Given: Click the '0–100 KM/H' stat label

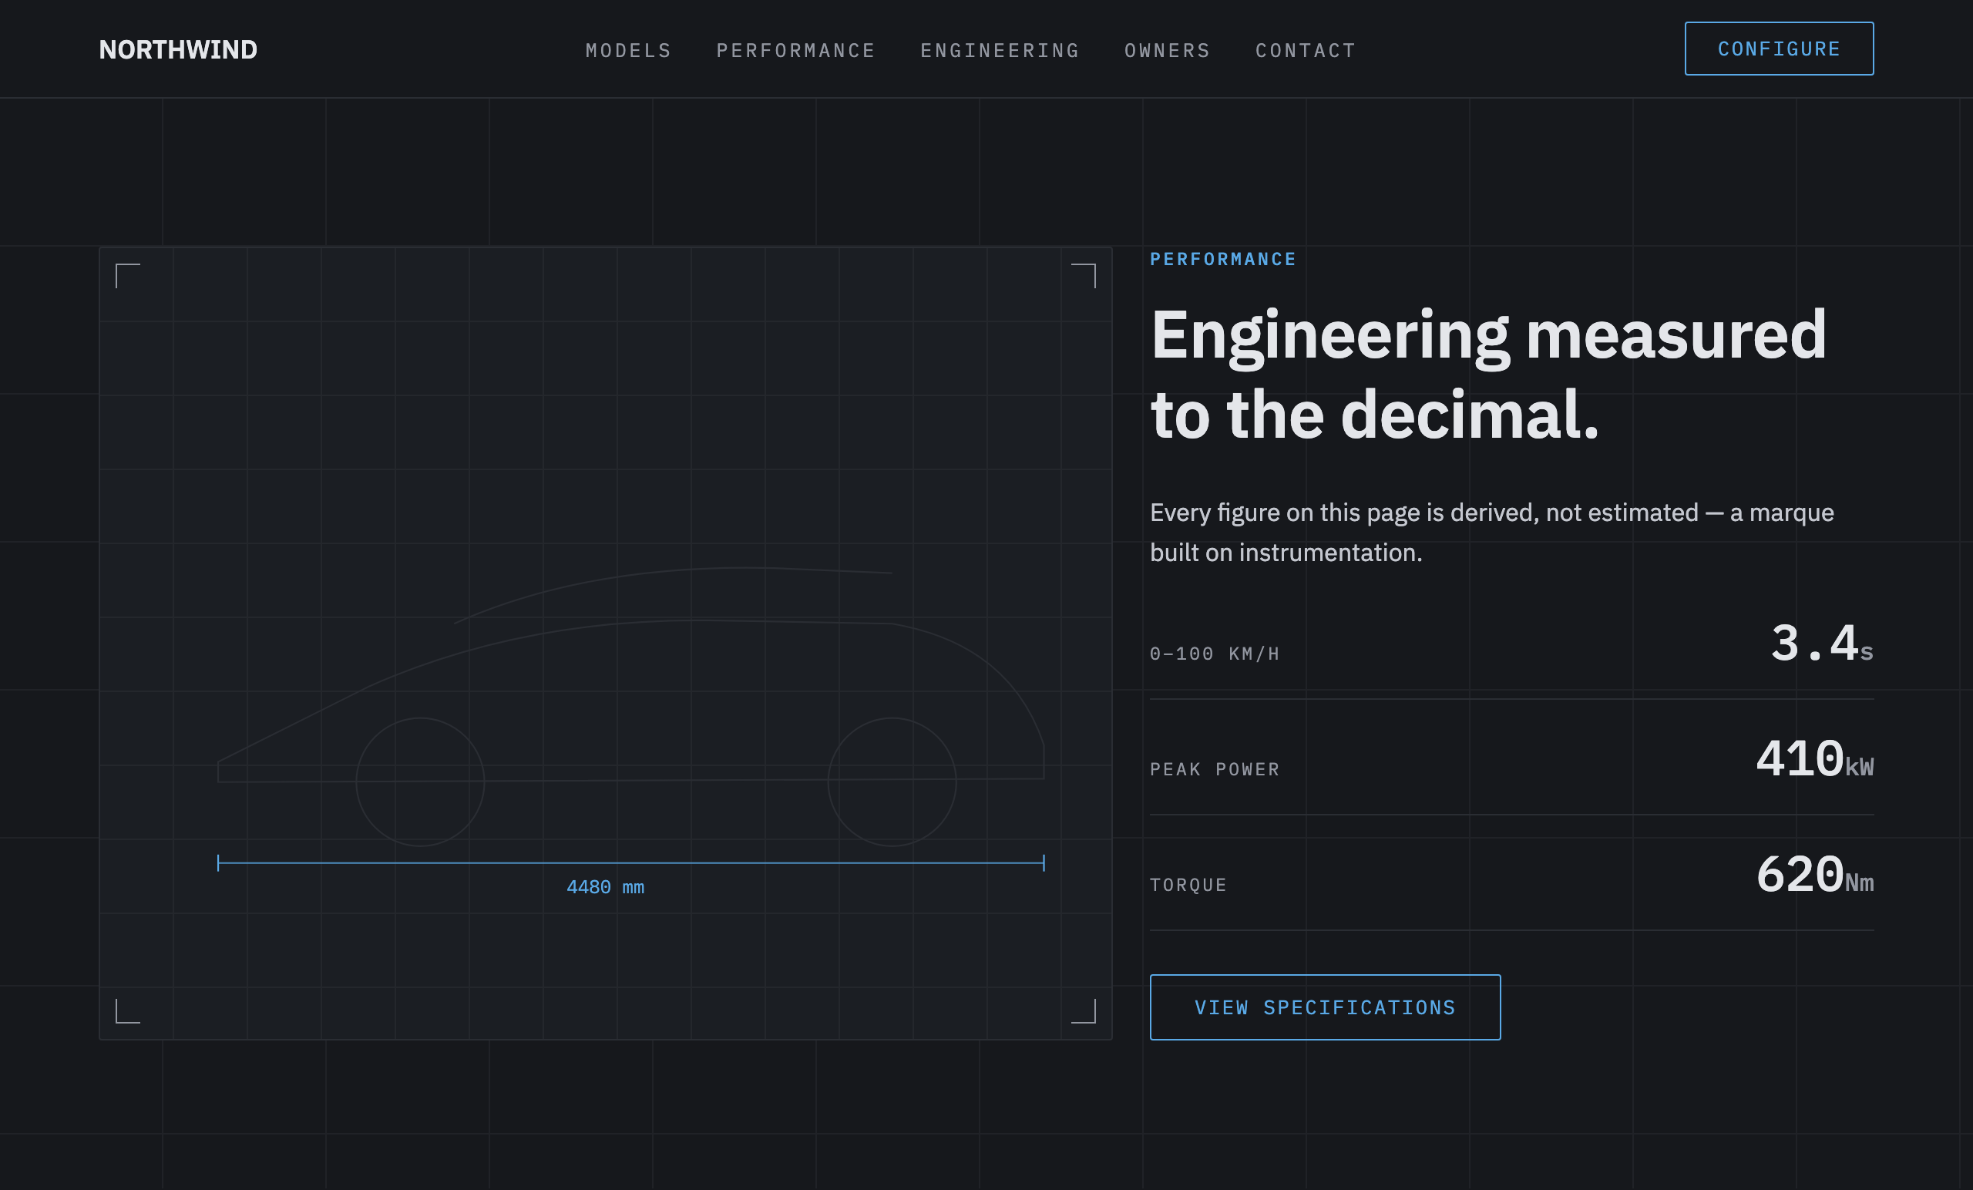Looking at the screenshot, I should click(x=1215, y=654).
